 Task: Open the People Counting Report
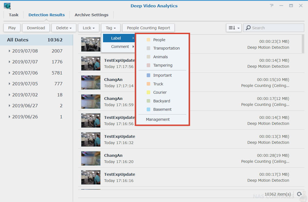pos(149,28)
